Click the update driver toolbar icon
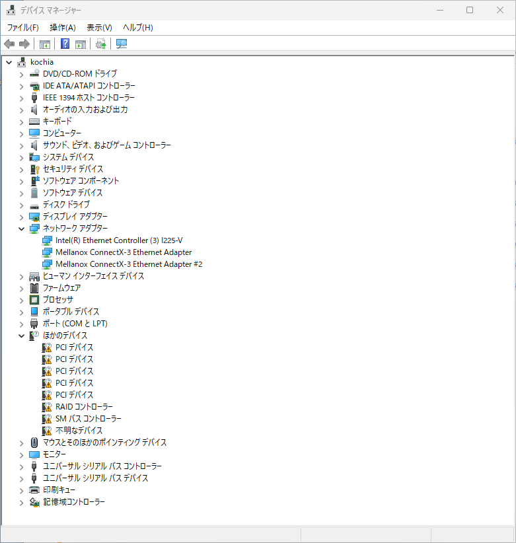The image size is (516, 543). pyautogui.click(x=100, y=44)
